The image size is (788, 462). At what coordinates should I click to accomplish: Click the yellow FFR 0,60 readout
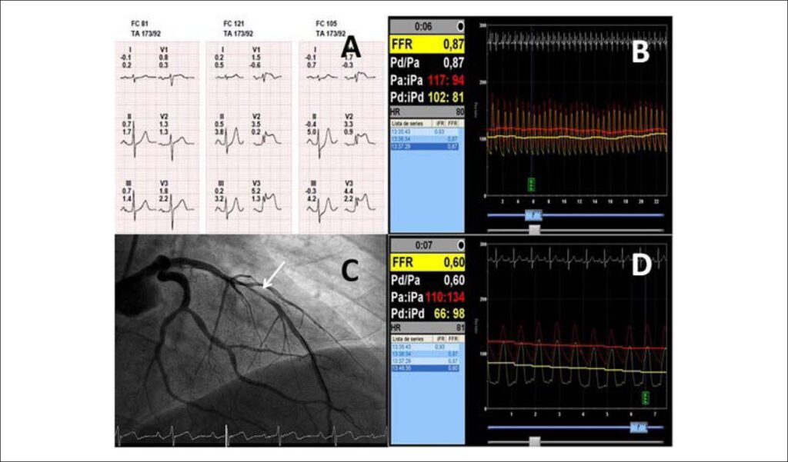click(427, 262)
